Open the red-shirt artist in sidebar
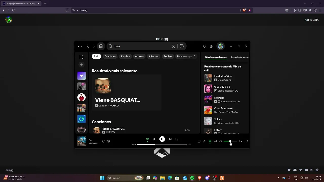This screenshot has width=324, height=182. [82, 97]
